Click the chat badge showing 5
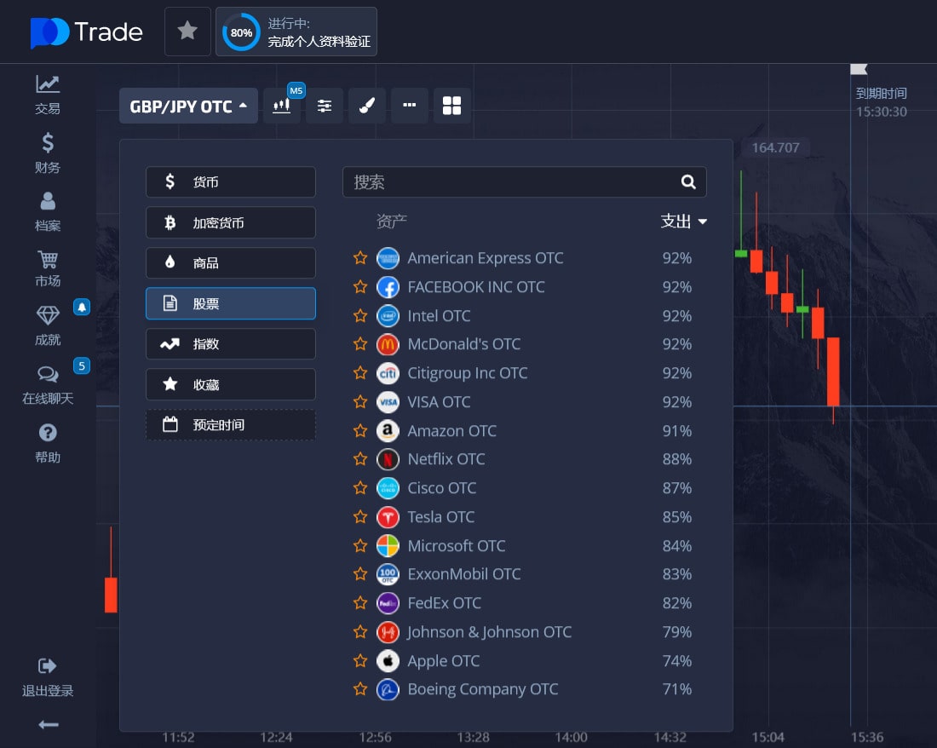 pos(82,365)
